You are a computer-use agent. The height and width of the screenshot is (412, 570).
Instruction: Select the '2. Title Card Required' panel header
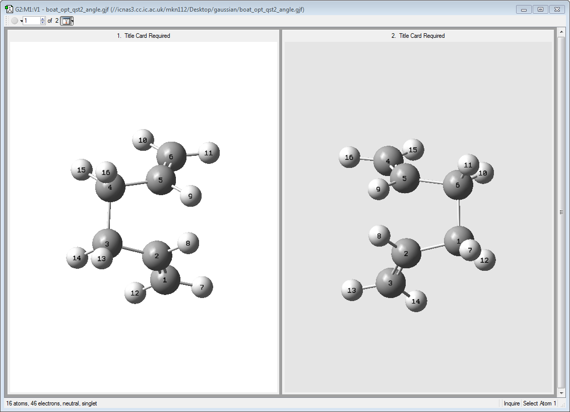point(418,36)
